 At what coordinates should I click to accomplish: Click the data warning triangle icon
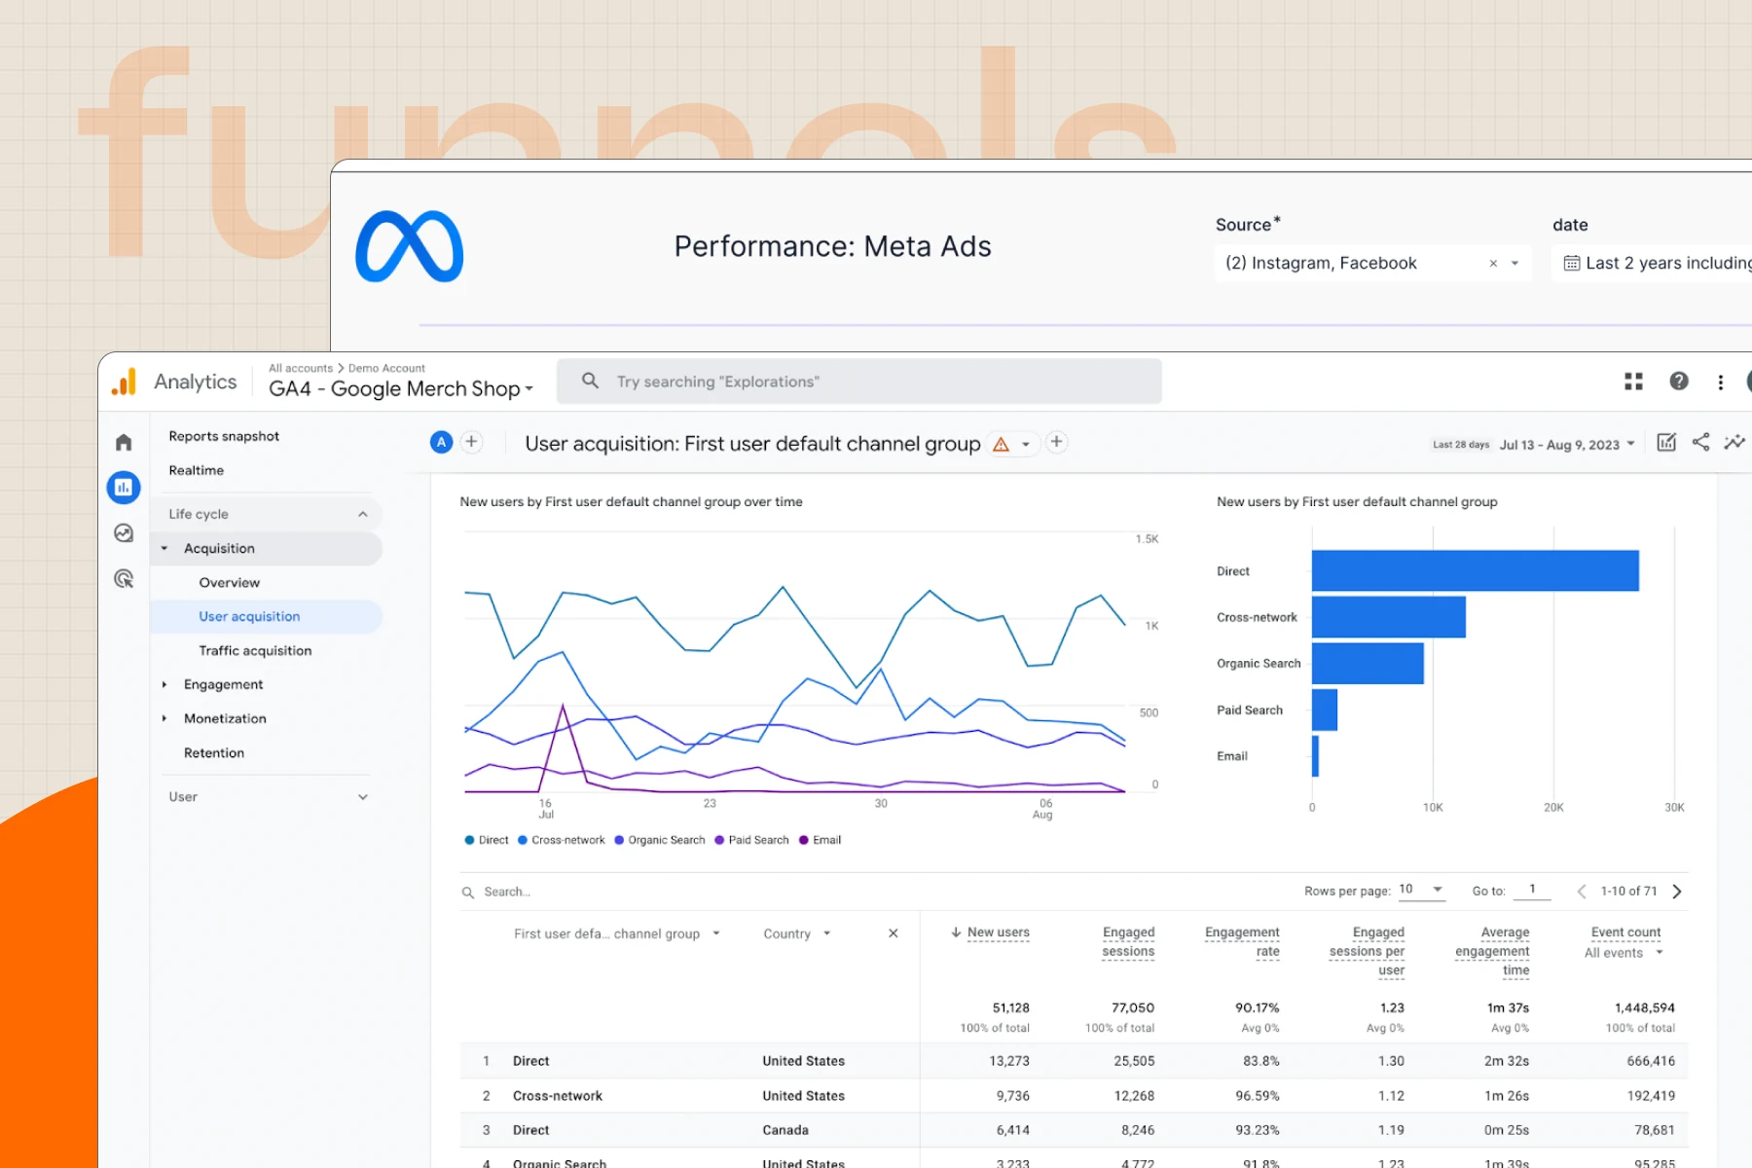click(1001, 445)
